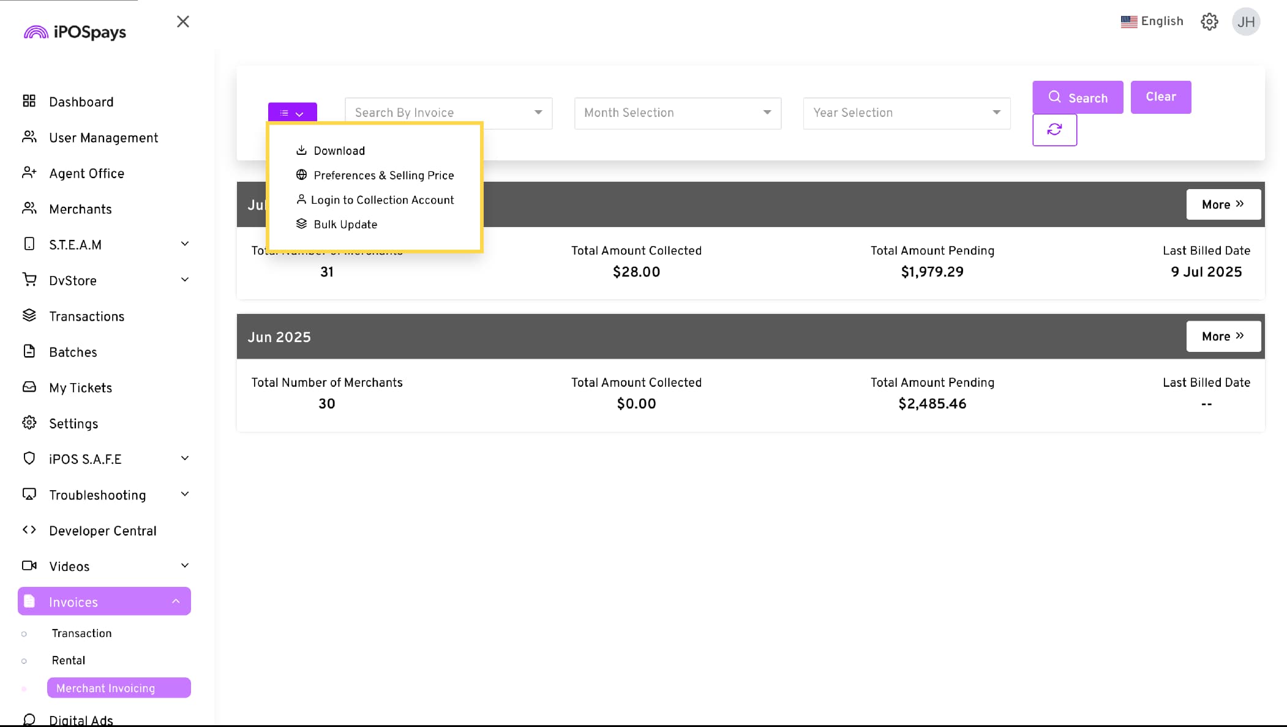
Task: Click the refresh icon button
Action: 1054,130
